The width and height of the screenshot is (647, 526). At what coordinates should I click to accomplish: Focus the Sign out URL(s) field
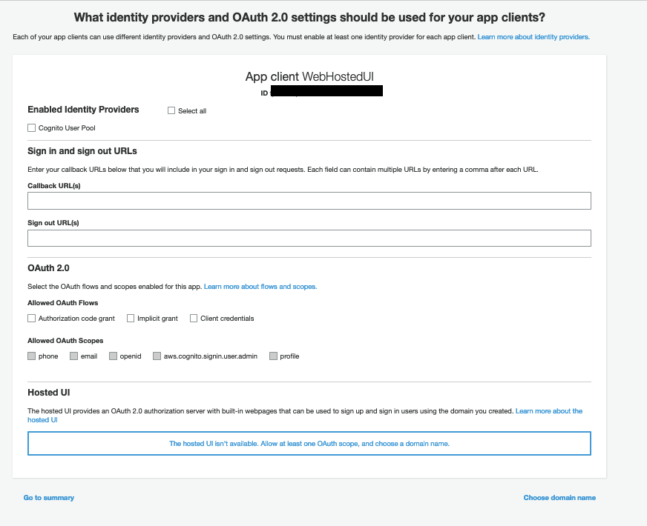pos(309,238)
